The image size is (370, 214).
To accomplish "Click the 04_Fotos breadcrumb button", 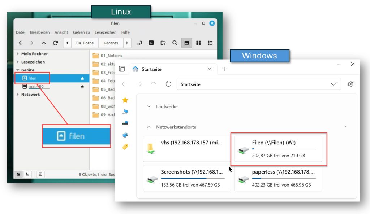I will click(x=85, y=43).
